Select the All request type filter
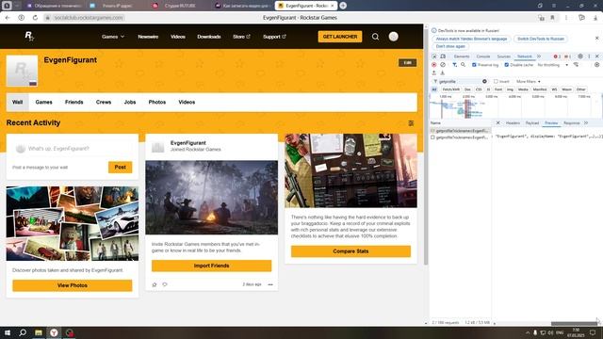Viewport: 603px width, 339px height. pyautogui.click(x=434, y=89)
